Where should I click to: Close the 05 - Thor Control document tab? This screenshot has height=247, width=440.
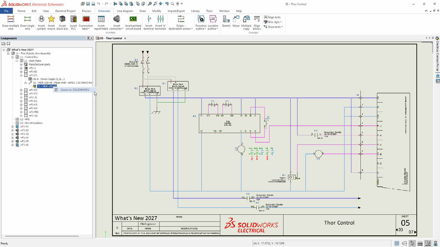point(125,38)
